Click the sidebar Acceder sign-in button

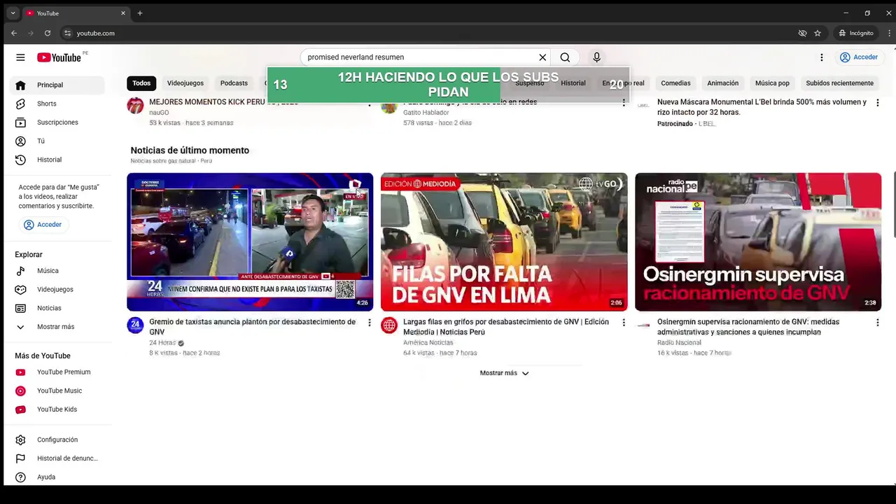pyautogui.click(x=43, y=225)
